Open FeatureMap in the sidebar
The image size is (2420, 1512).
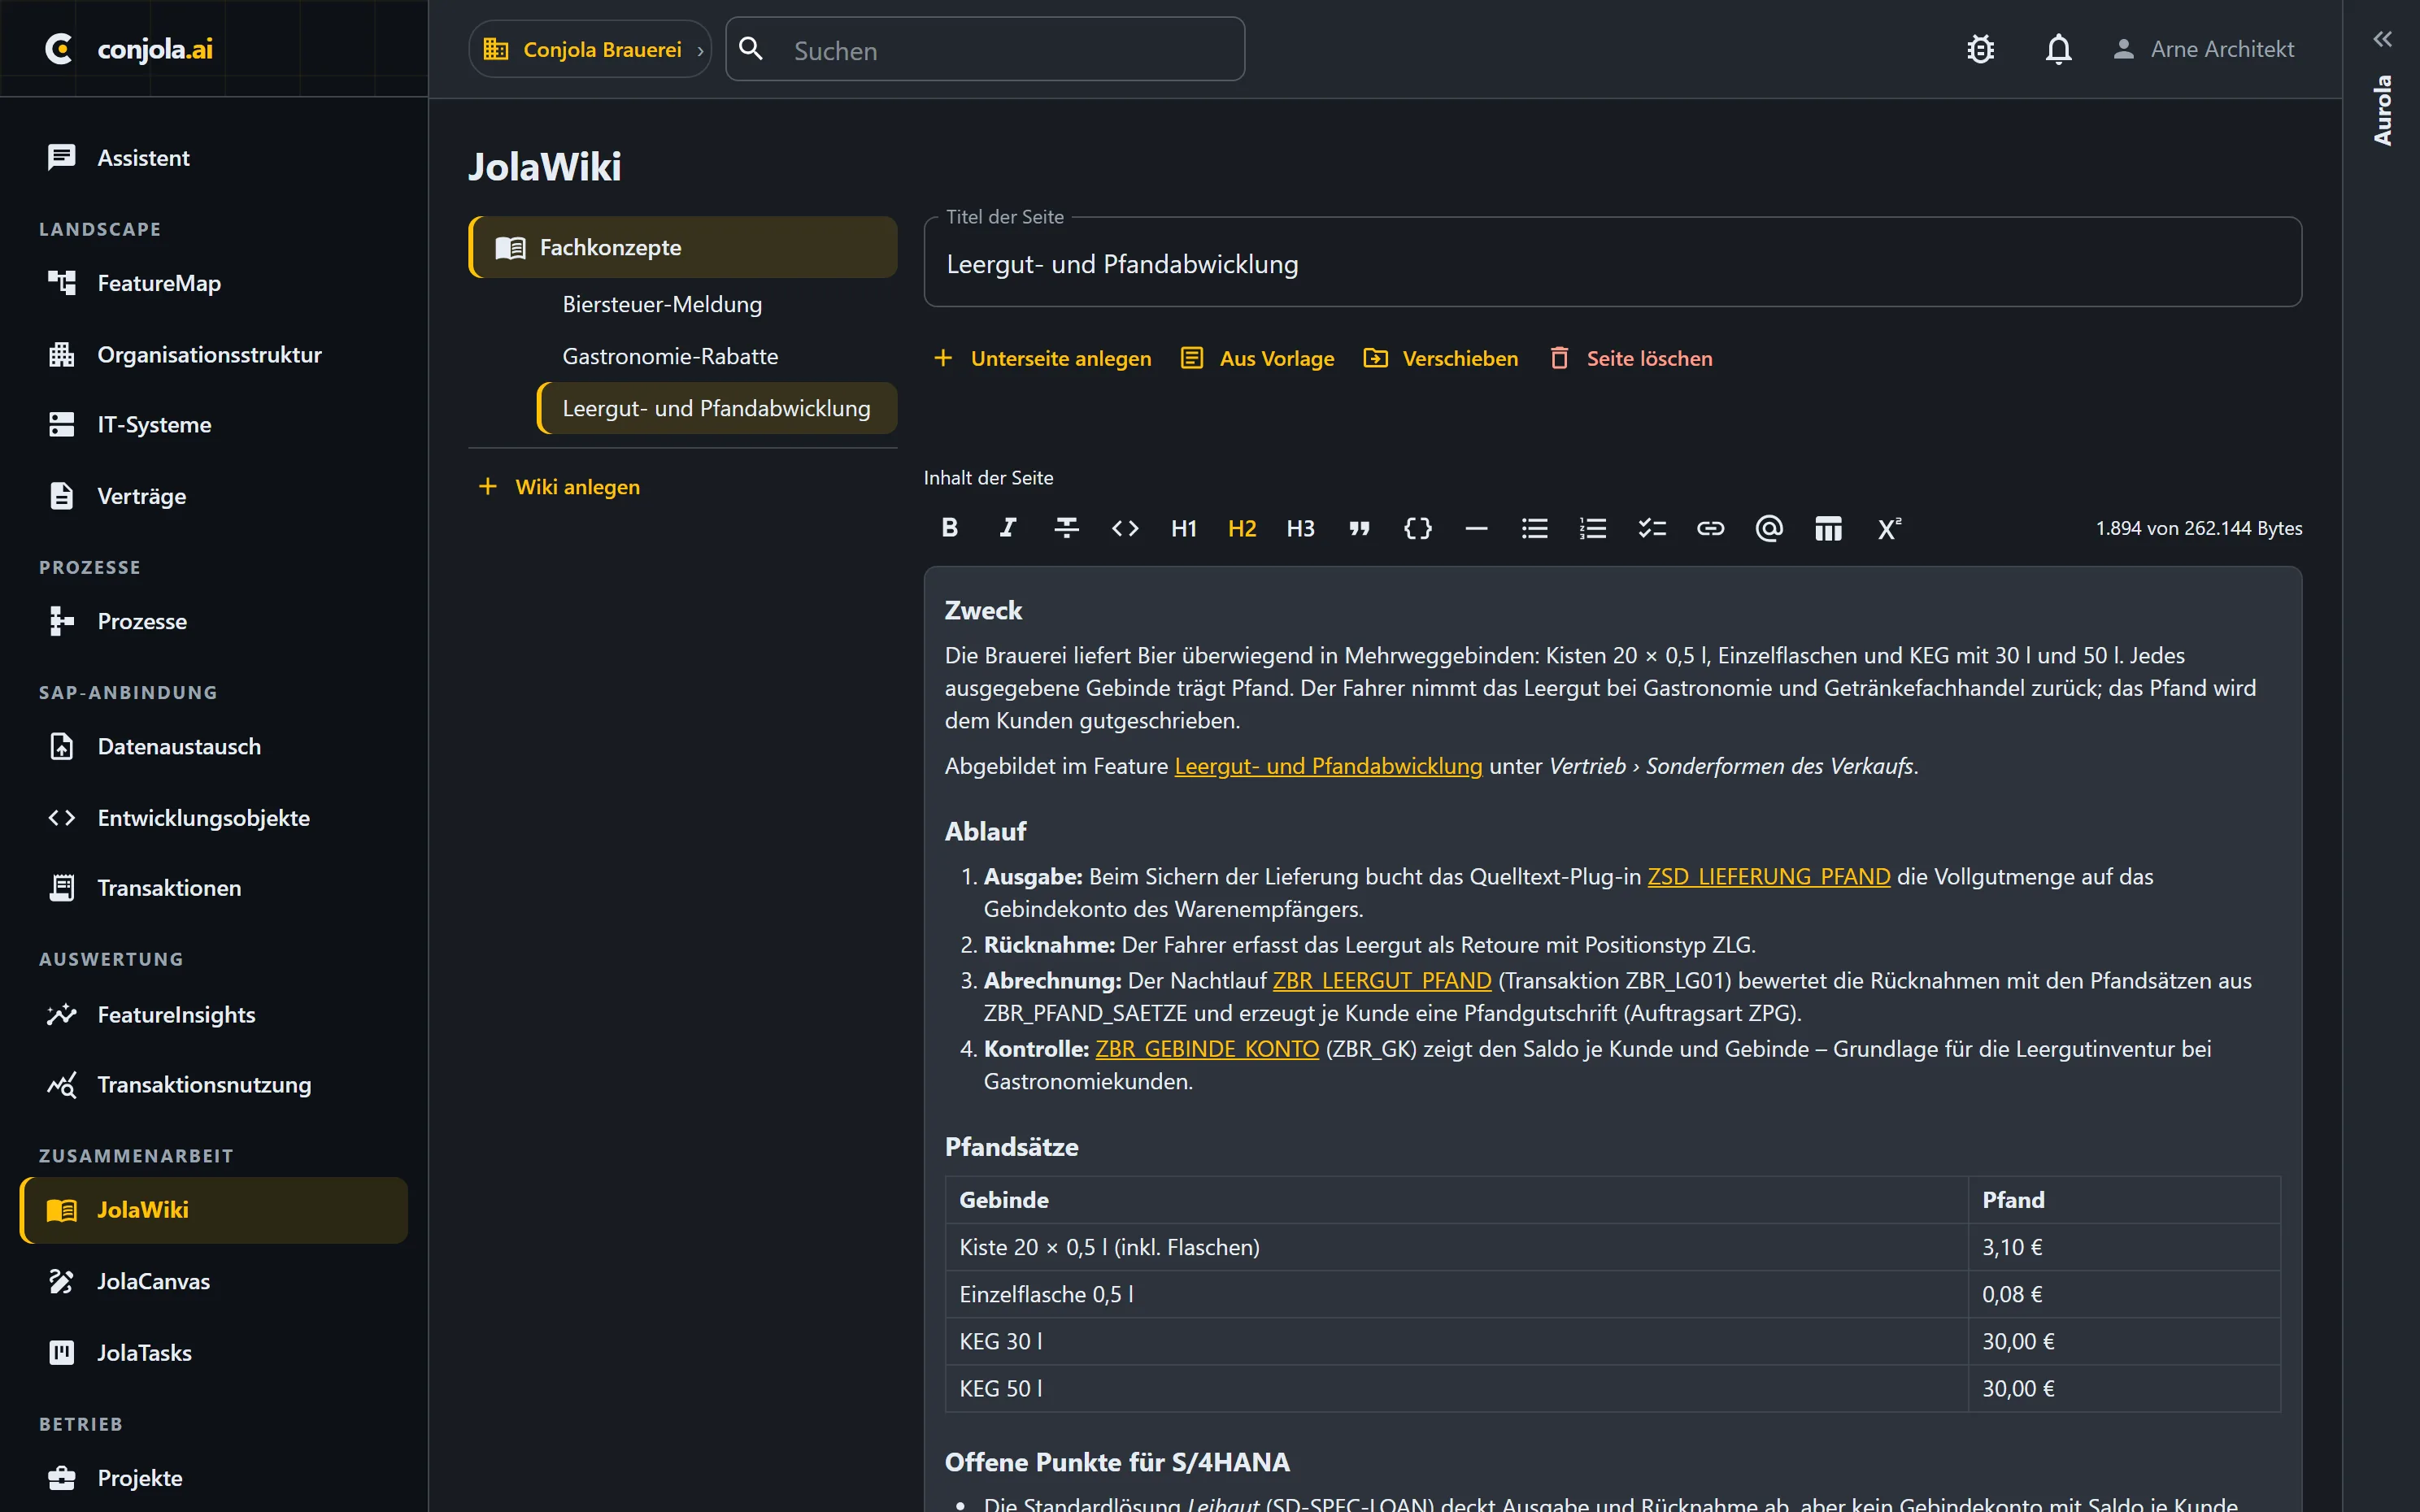click(158, 283)
